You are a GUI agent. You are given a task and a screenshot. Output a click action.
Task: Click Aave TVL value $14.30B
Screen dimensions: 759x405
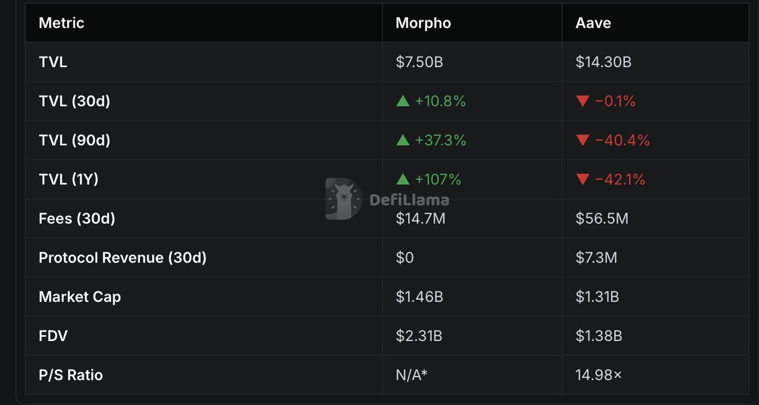click(603, 62)
